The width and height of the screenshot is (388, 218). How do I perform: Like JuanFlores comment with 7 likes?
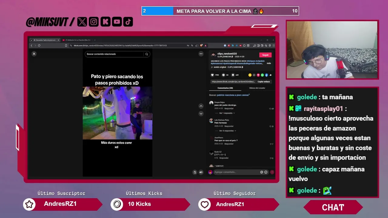[x=271, y=144]
